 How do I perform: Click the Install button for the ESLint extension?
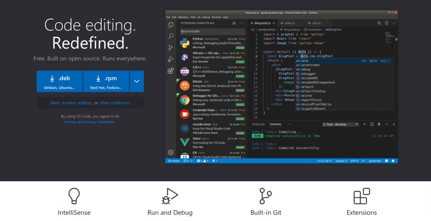tap(240, 90)
